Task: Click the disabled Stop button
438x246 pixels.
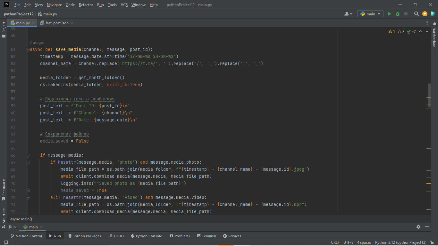Action: [x=406, y=14]
